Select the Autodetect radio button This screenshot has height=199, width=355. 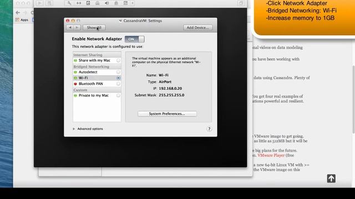coord(118,72)
